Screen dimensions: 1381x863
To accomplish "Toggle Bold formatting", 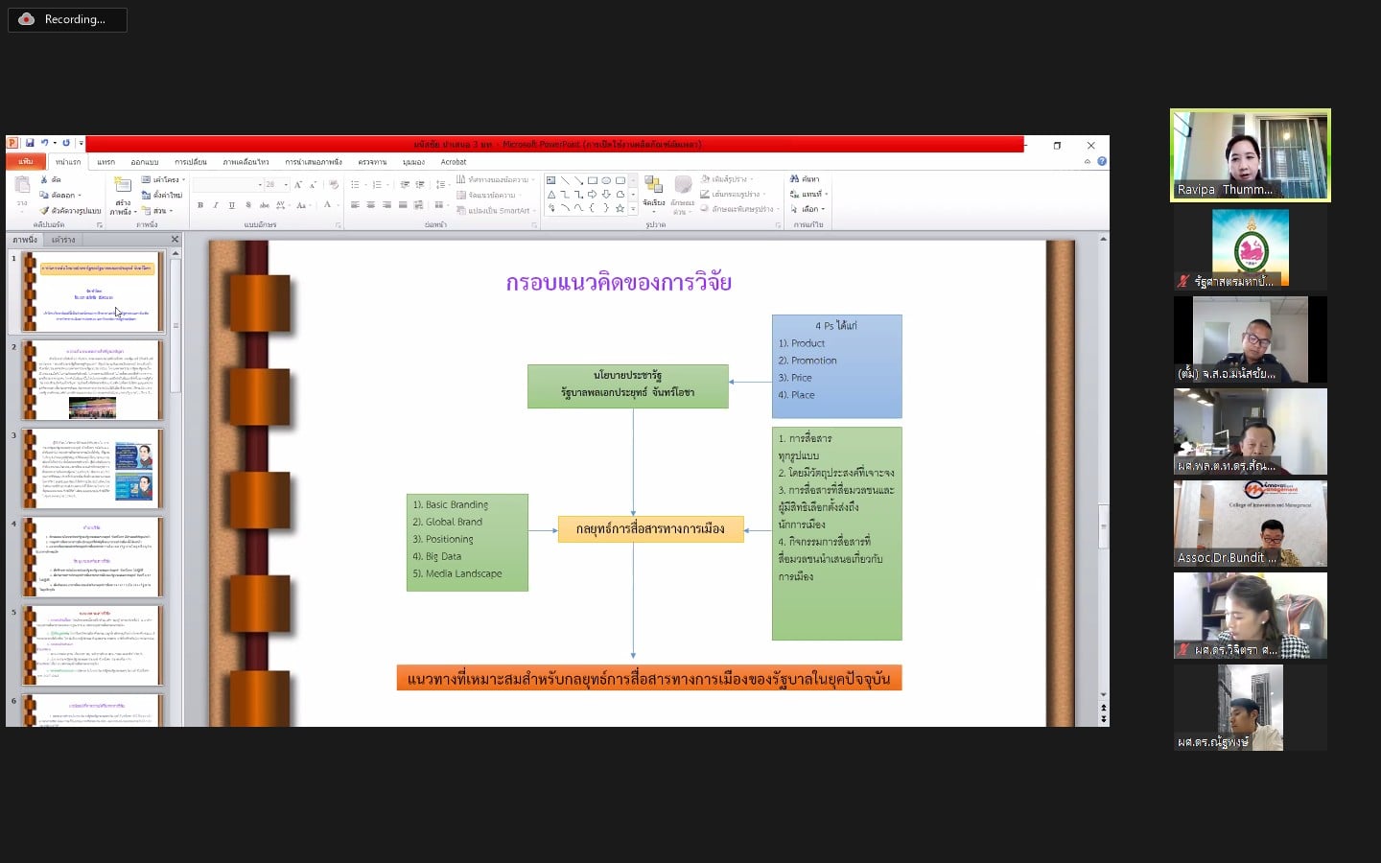I will tap(200, 205).
